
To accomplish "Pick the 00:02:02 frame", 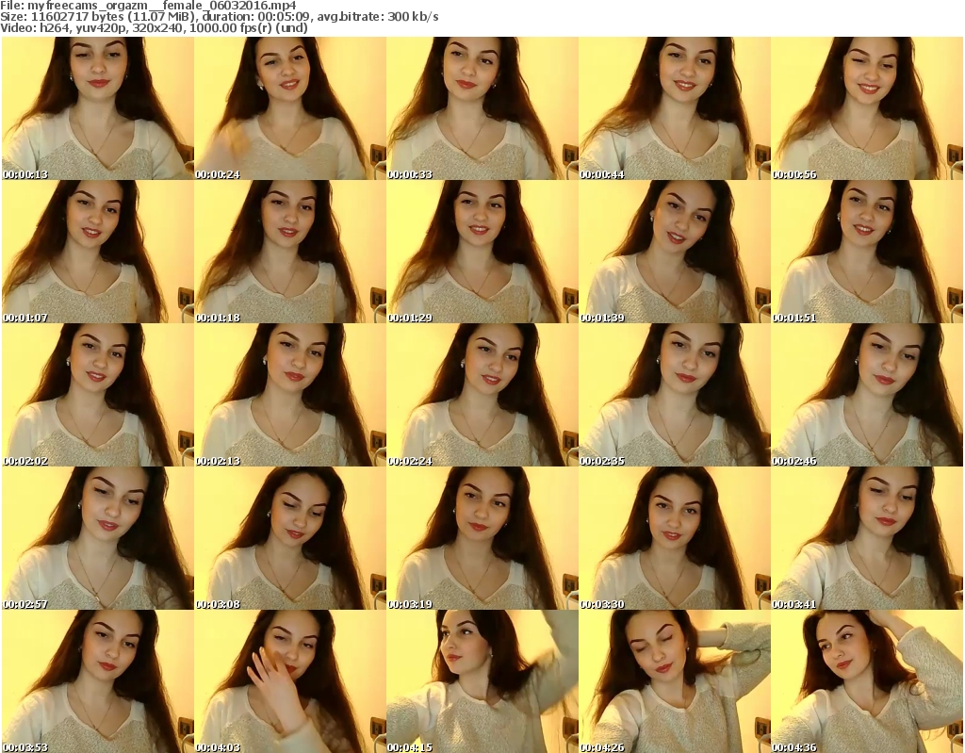I will (98, 395).
